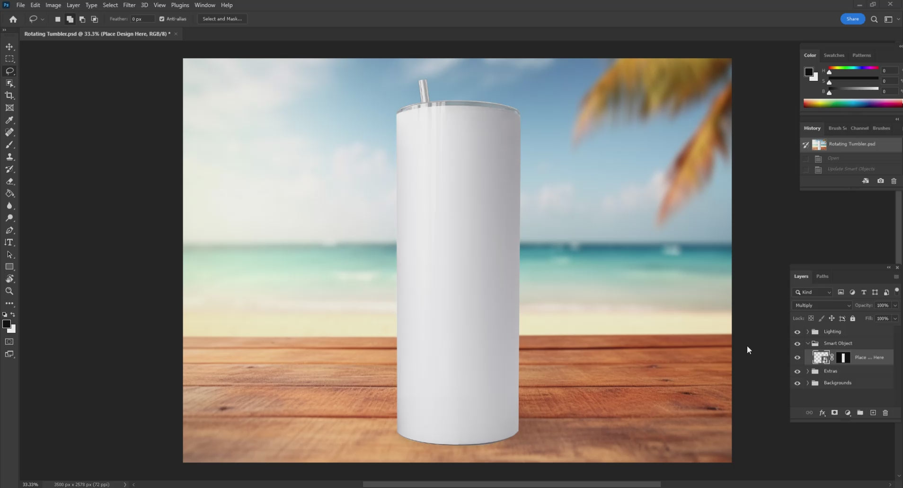Select the Object Selection tool
Screen dimensions: 903x488
pos(9,83)
